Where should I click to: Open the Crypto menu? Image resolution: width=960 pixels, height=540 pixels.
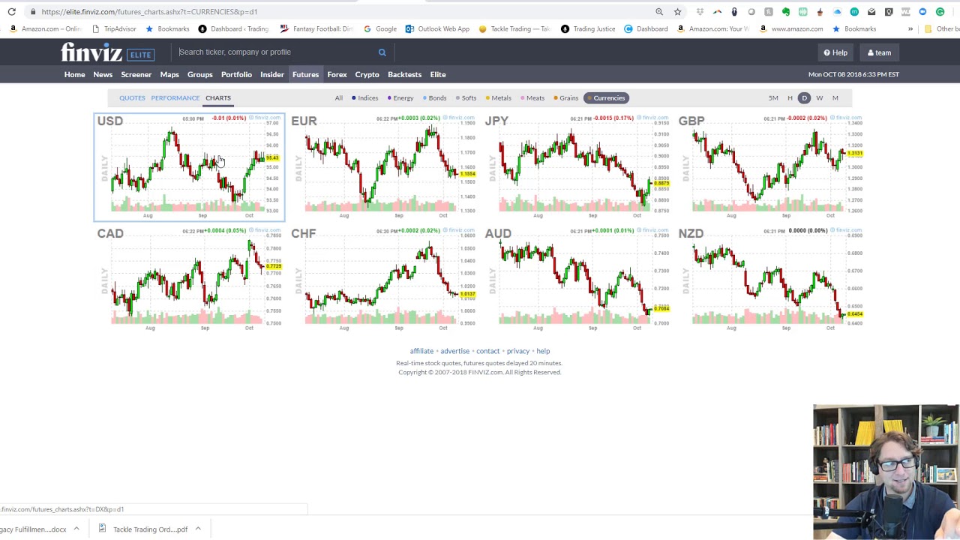coord(367,74)
